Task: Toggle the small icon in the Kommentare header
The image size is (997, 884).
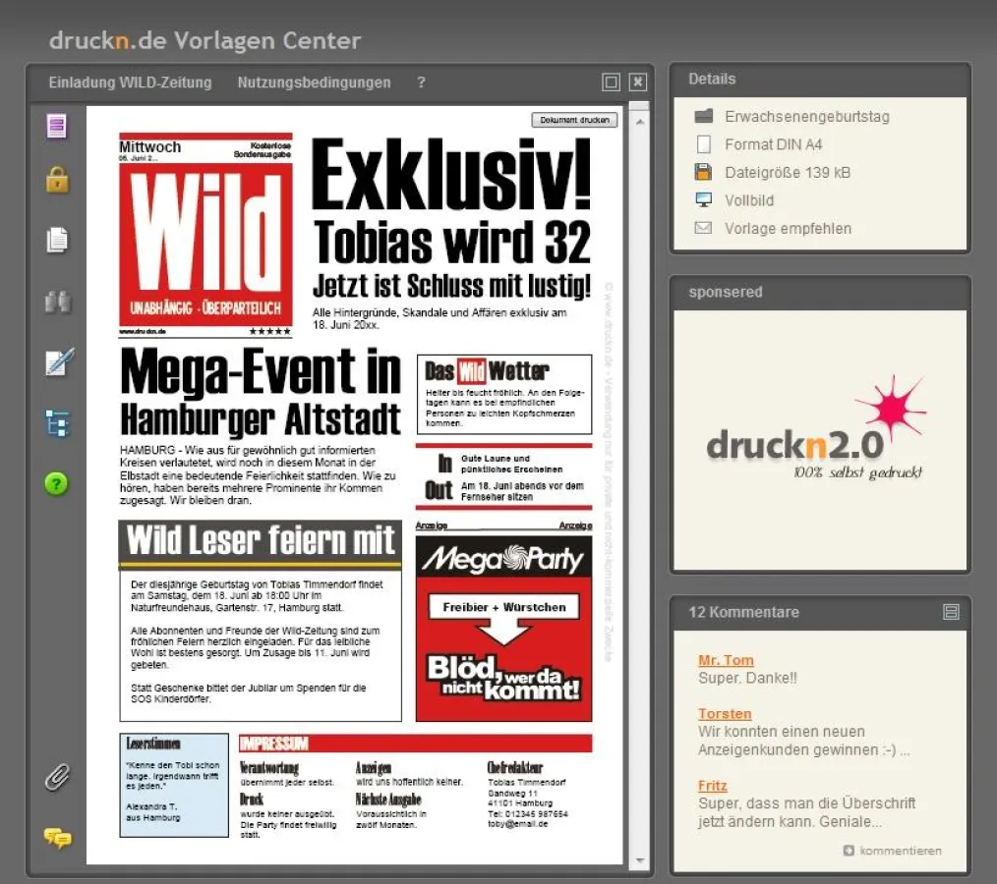Action: click(951, 611)
